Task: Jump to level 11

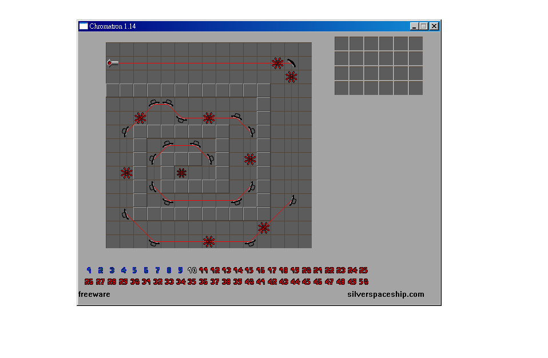Action: [x=204, y=270]
